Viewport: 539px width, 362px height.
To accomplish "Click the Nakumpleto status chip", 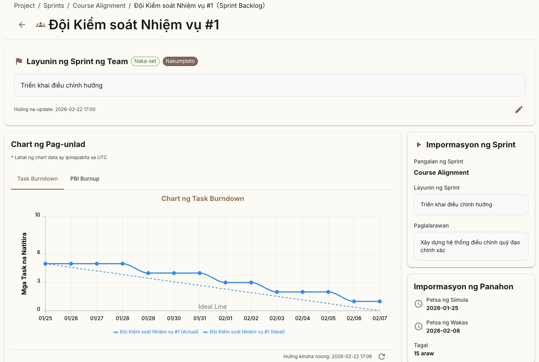I will click(180, 61).
